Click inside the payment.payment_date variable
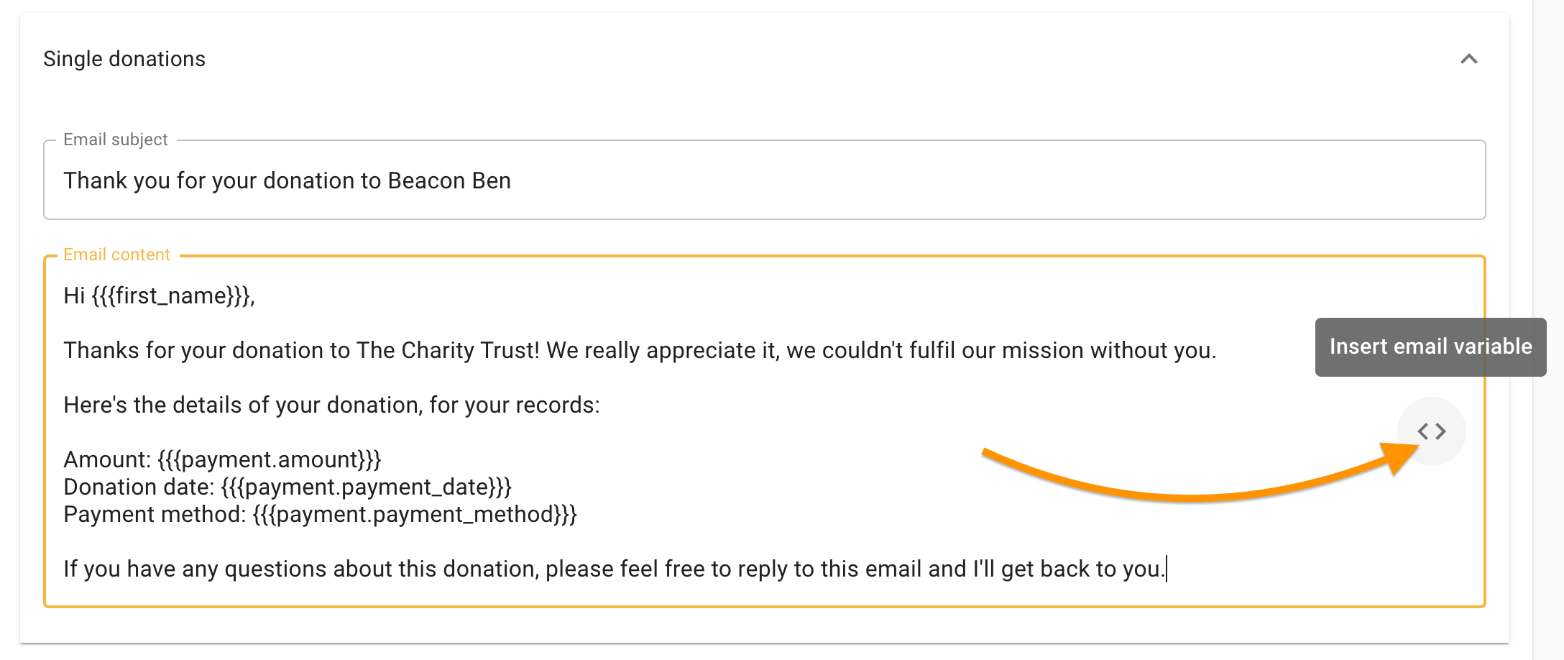 [x=367, y=487]
